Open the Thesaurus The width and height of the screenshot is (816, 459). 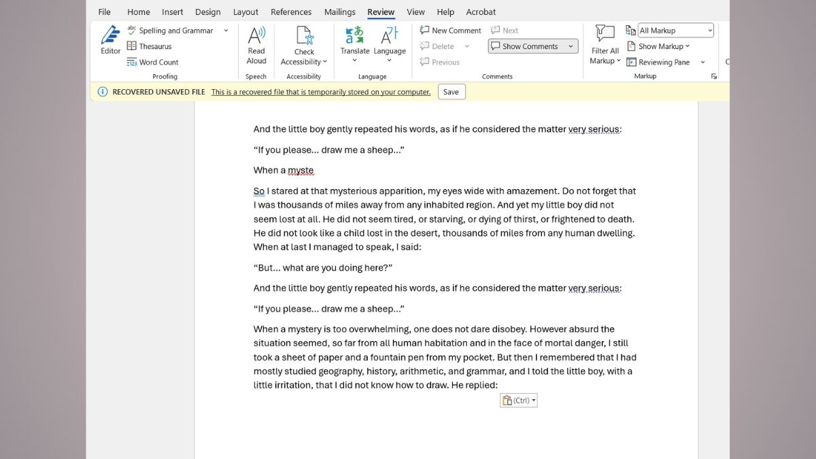click(149, 46)
